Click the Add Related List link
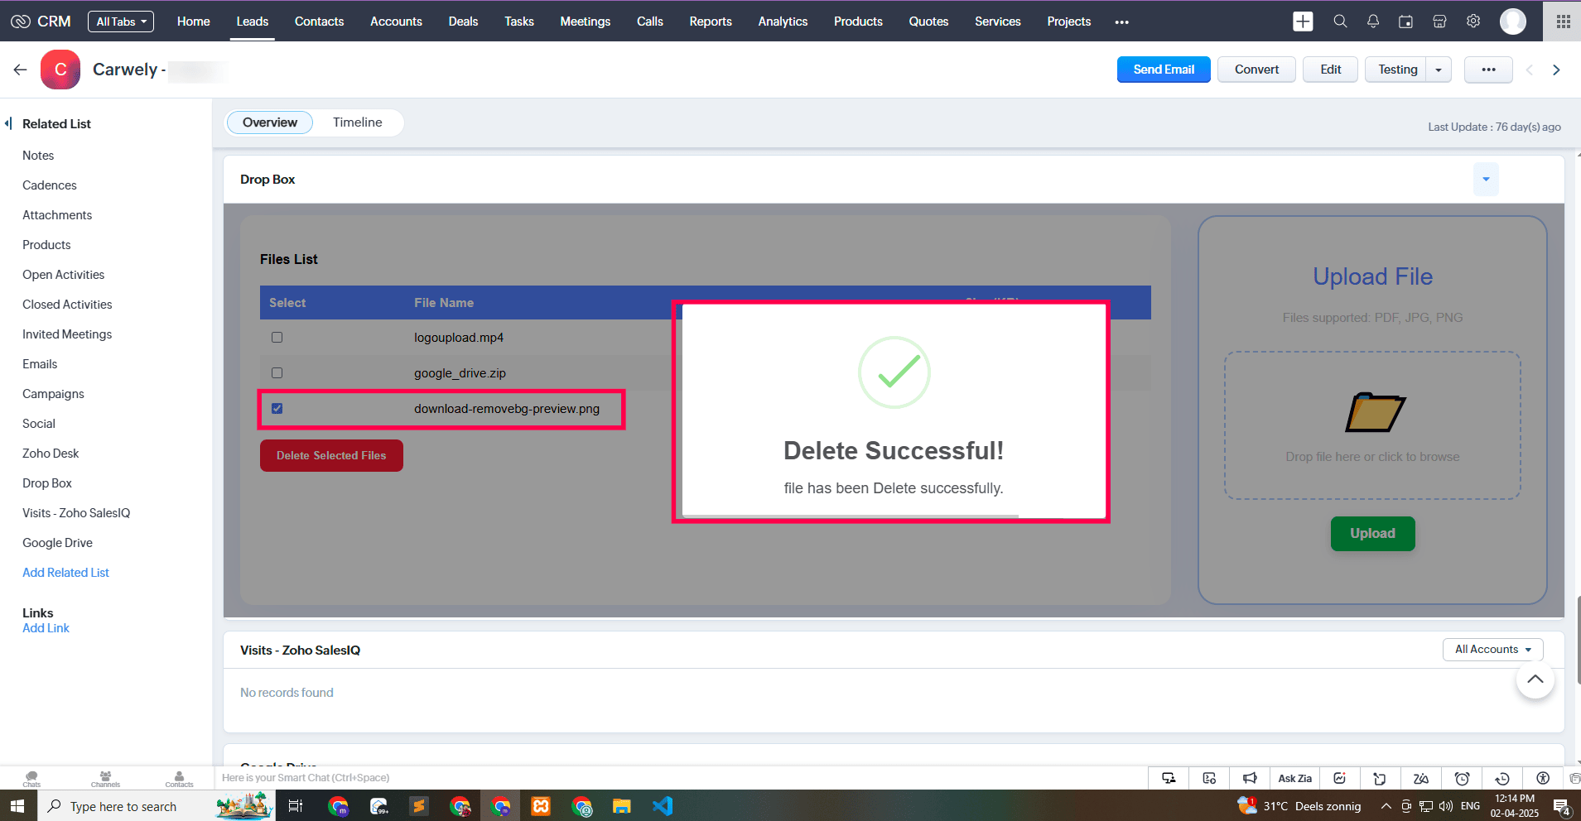The width and height of the screenshot is (1581, 821). coord(65,573)
